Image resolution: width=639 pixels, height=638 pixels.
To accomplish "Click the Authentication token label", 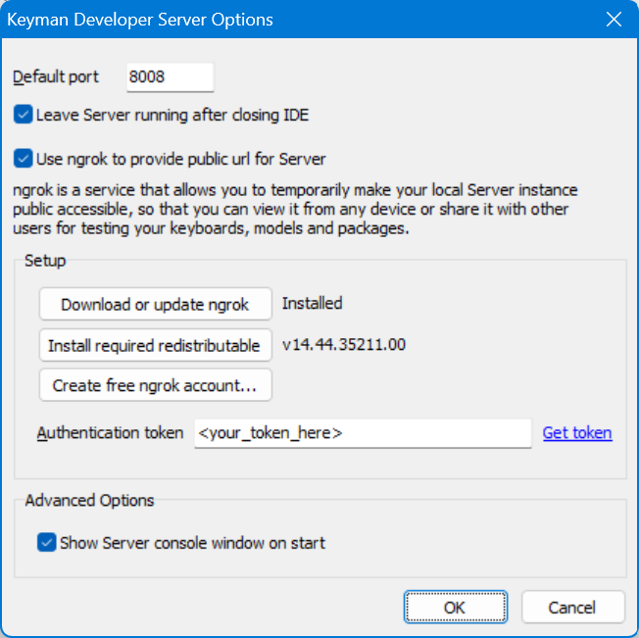I will pos(110,433).
